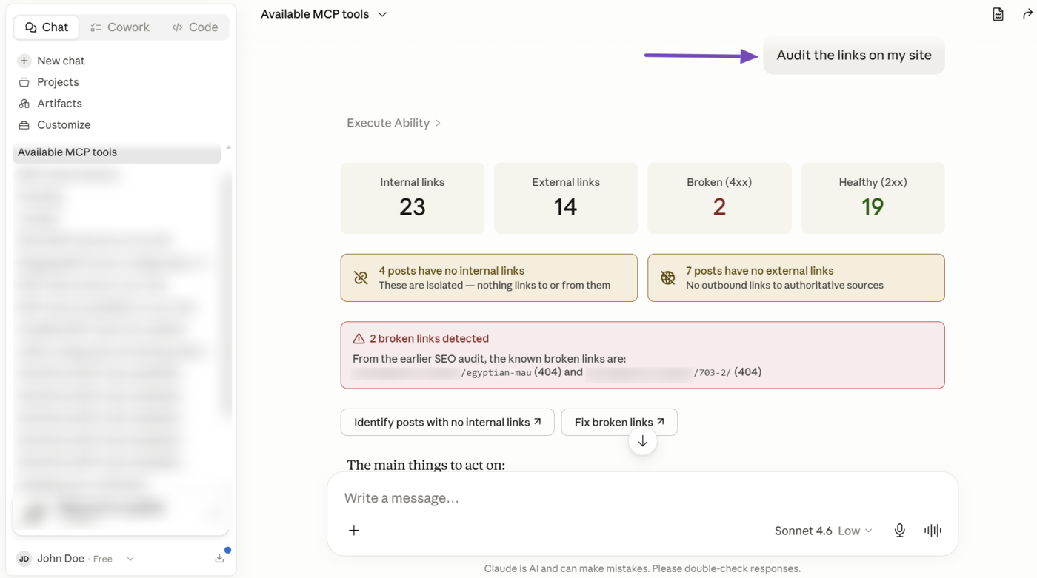Click the Code tab brackets icon

point(177,27)
